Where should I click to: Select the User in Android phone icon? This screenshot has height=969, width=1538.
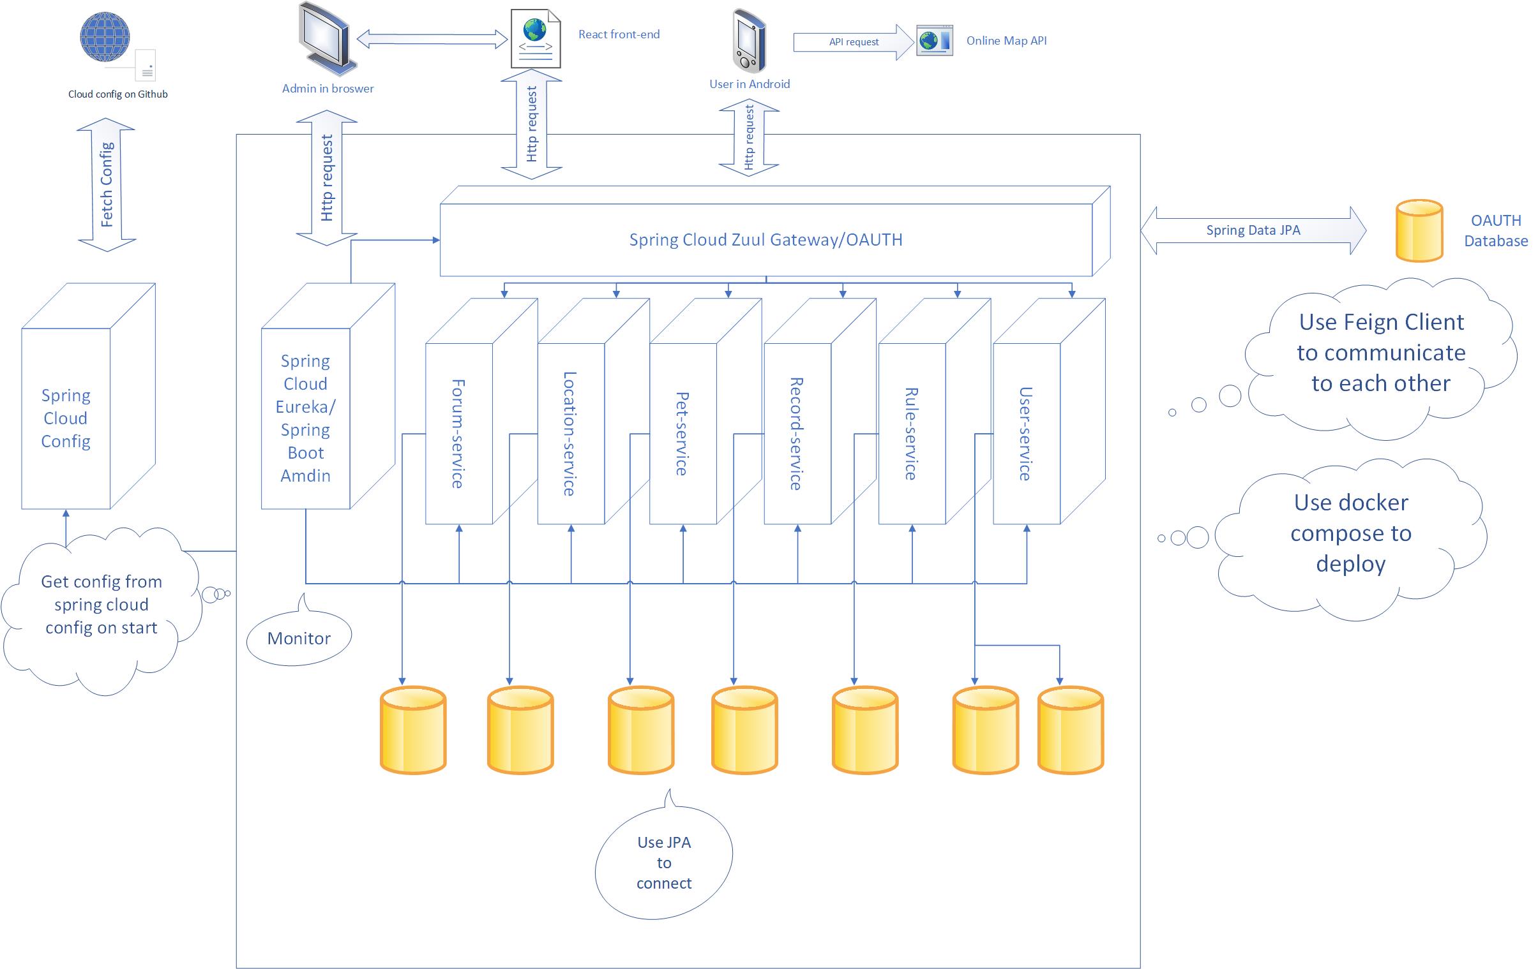pos(748,41)
